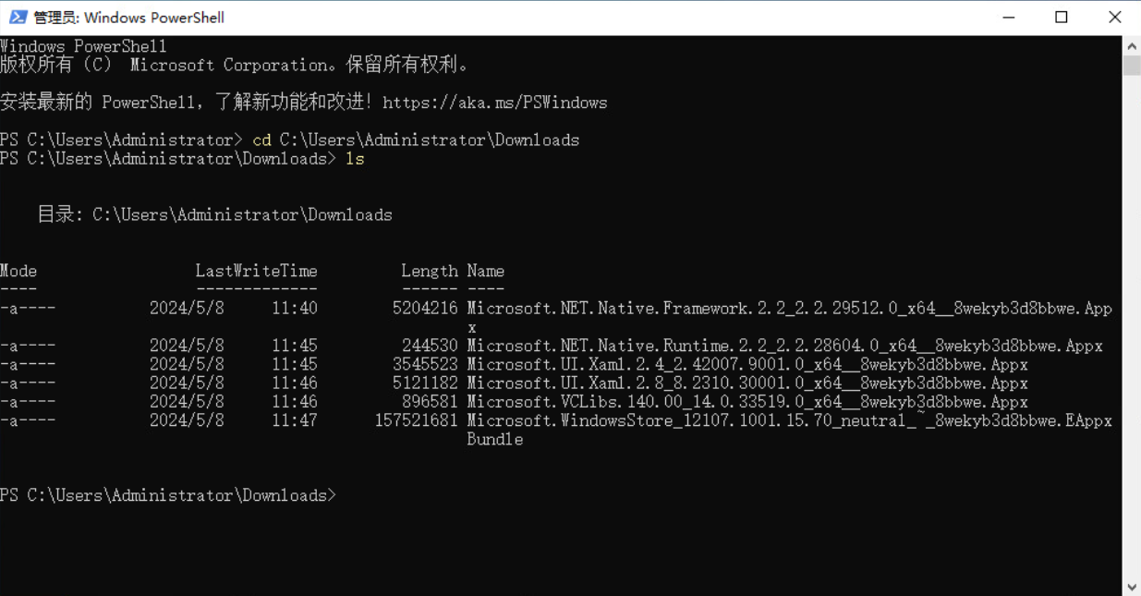Click the PowerShell icon in the title bar

tap(18, 18)
